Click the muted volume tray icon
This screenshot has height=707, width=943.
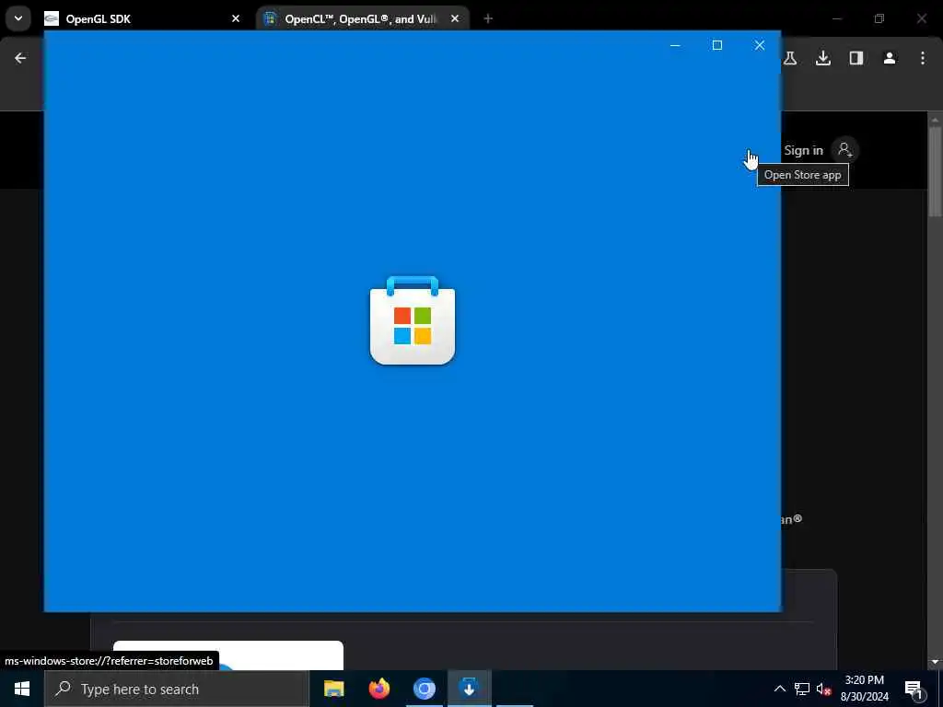[x=823, y=689]
